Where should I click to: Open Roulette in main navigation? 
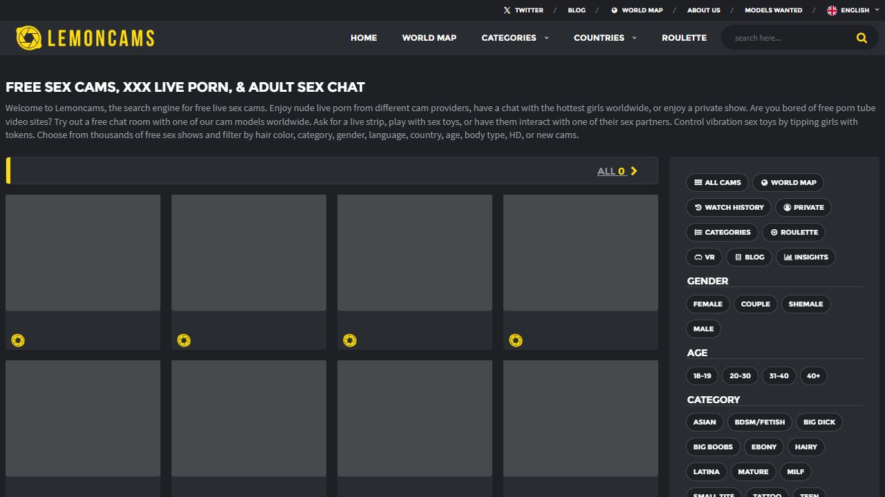point(684,38)
